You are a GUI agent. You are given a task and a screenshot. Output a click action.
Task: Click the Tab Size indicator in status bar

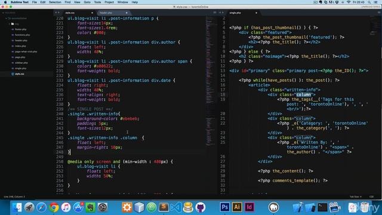[356, 196]
